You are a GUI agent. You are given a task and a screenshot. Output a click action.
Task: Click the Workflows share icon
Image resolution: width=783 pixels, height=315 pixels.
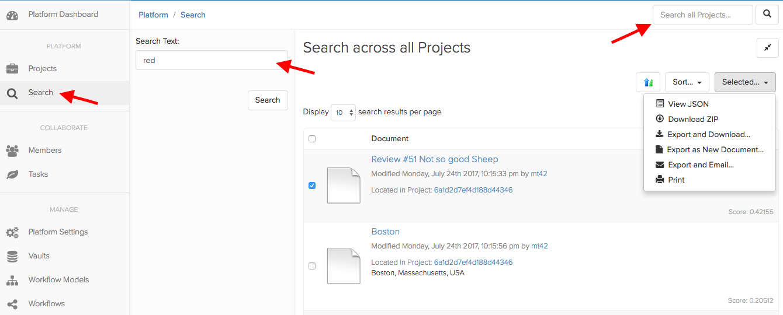pyautogui.click(x=12, y=304)
